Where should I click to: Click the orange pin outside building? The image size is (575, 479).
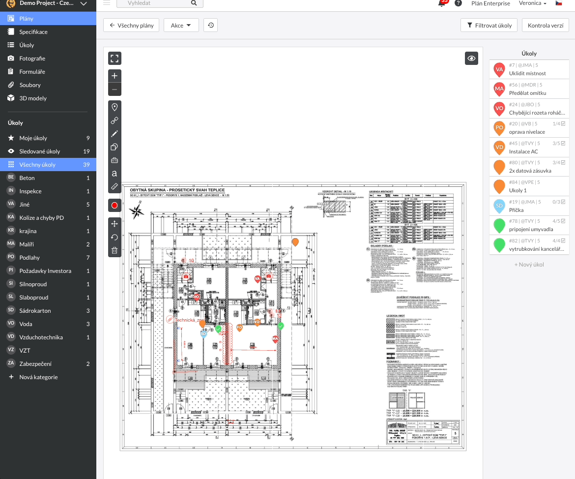[x=295, y=242]
